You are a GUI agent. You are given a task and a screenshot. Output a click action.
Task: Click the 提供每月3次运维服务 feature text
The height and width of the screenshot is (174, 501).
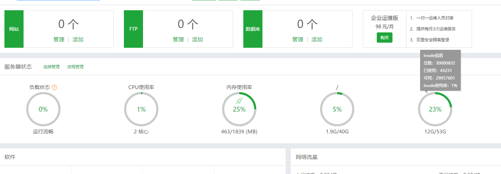tap(436, 29)
